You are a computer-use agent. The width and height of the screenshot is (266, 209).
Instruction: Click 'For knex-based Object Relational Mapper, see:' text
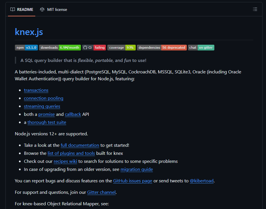pos(62,204)
